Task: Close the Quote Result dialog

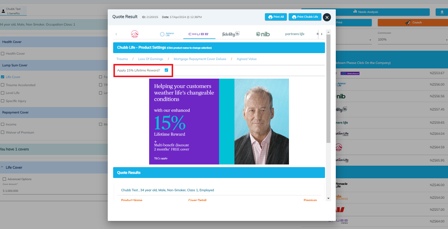Action: pos(327,17)
